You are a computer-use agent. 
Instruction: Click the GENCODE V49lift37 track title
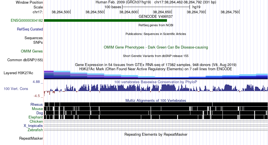click(156, 17)
